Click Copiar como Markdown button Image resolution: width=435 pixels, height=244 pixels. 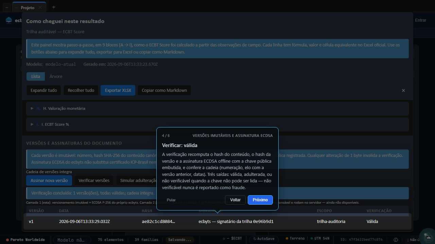pos(164,90)
